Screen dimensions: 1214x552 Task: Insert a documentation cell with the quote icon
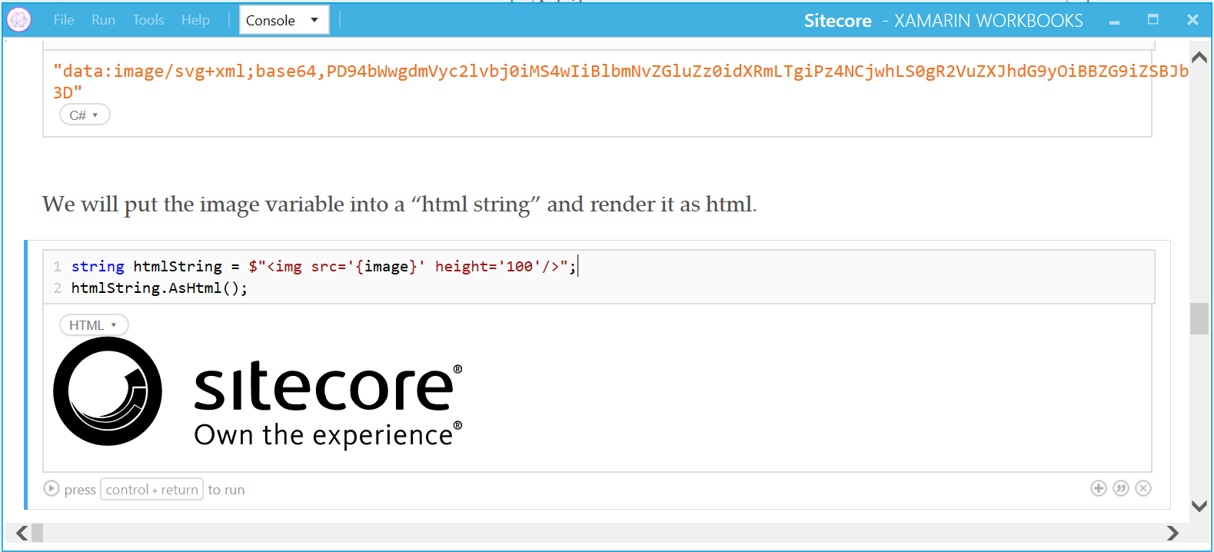1121,488
